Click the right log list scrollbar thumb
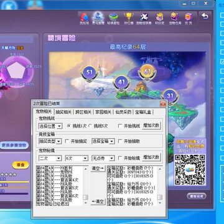224x224 pixels. (159, 197)
